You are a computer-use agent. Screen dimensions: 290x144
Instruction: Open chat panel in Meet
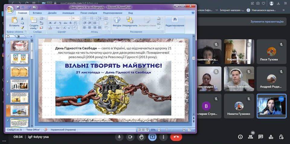261,137
